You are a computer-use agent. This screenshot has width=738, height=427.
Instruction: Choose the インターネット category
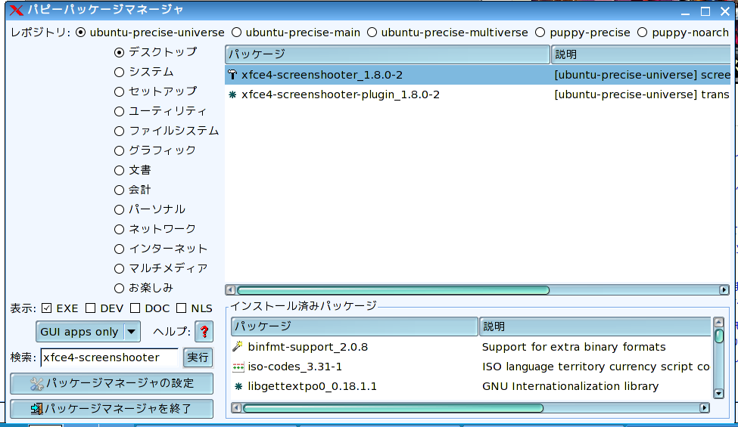coord(119,249)
